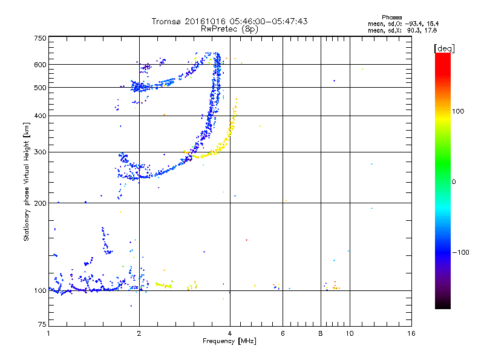Click the phase colorbar gradient
The height and width of the screenshot is (363, 484).
click(x=443, y=180)
